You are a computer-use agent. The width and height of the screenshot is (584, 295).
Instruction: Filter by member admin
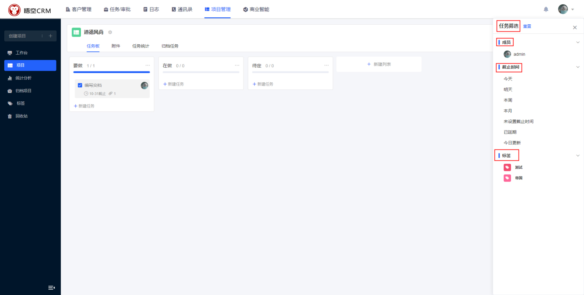tap(514, 54)
